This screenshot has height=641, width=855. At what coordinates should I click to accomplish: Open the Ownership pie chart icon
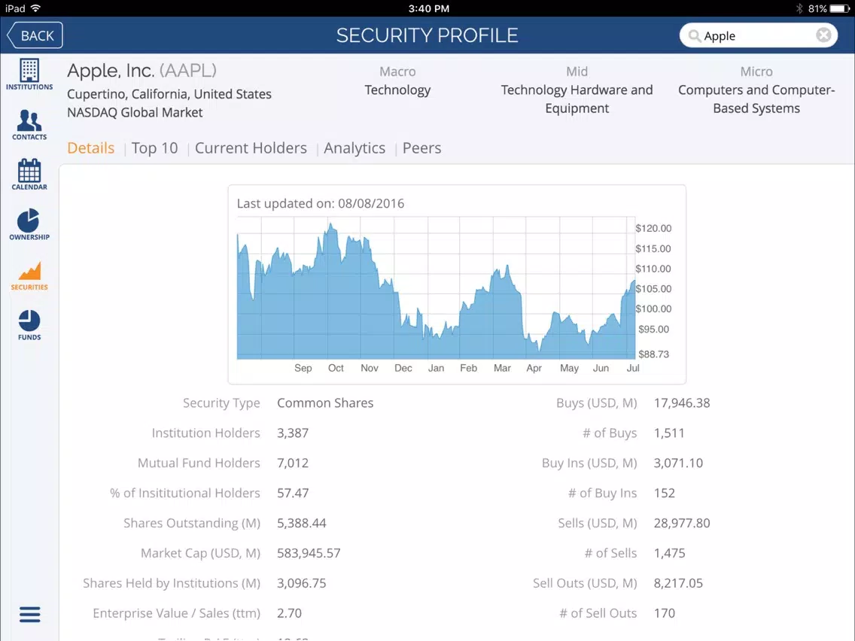[x=29, y=224]
